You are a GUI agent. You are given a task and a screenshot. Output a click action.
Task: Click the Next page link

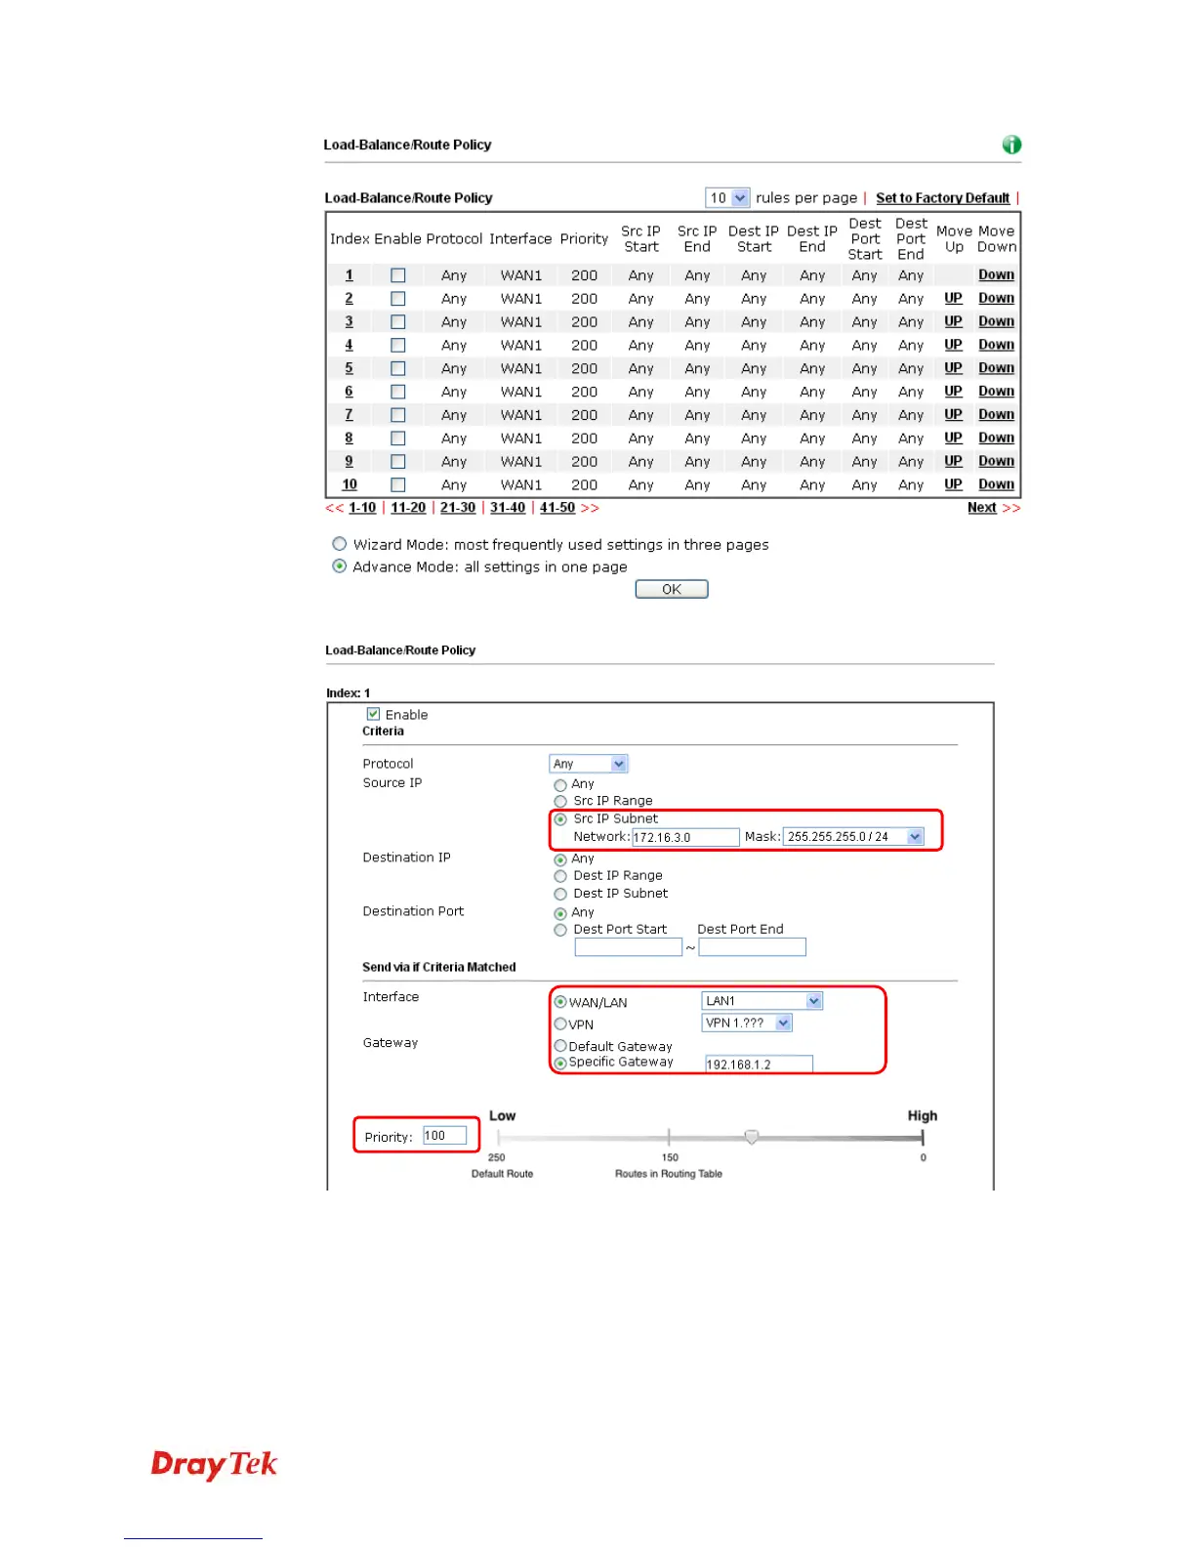[x=981, y=508]
